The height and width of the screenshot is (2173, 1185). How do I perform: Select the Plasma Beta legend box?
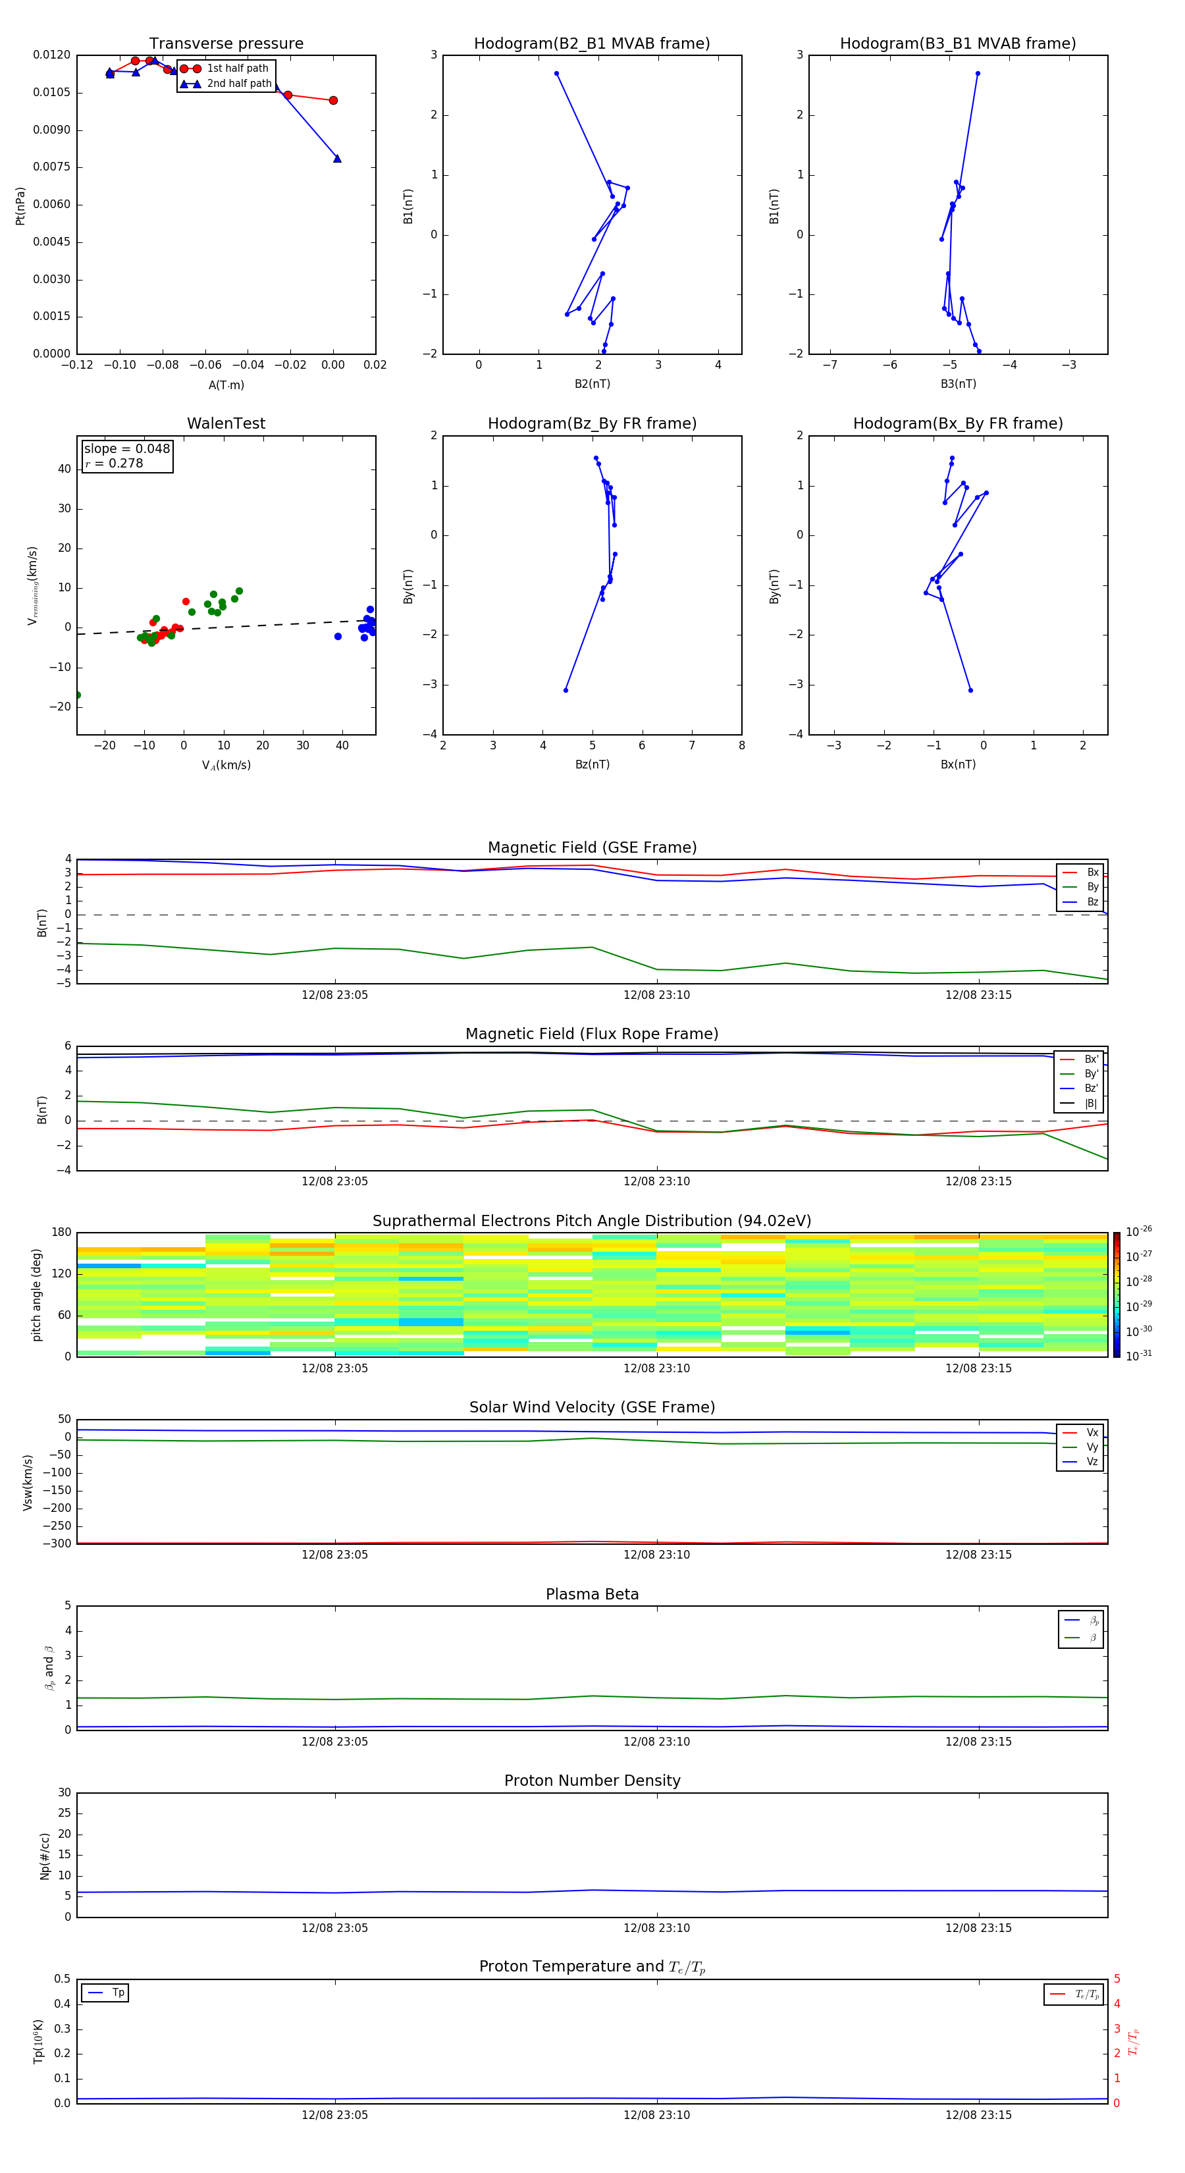pos(1080,1629)
